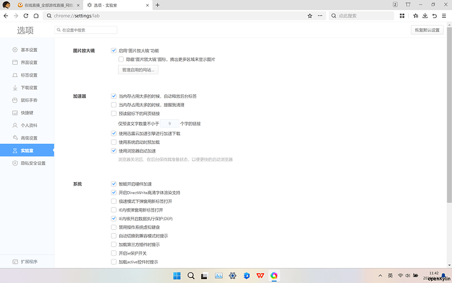
Task: Open 扩展程序 at the sidebar bottom
Action: (27, 261)
